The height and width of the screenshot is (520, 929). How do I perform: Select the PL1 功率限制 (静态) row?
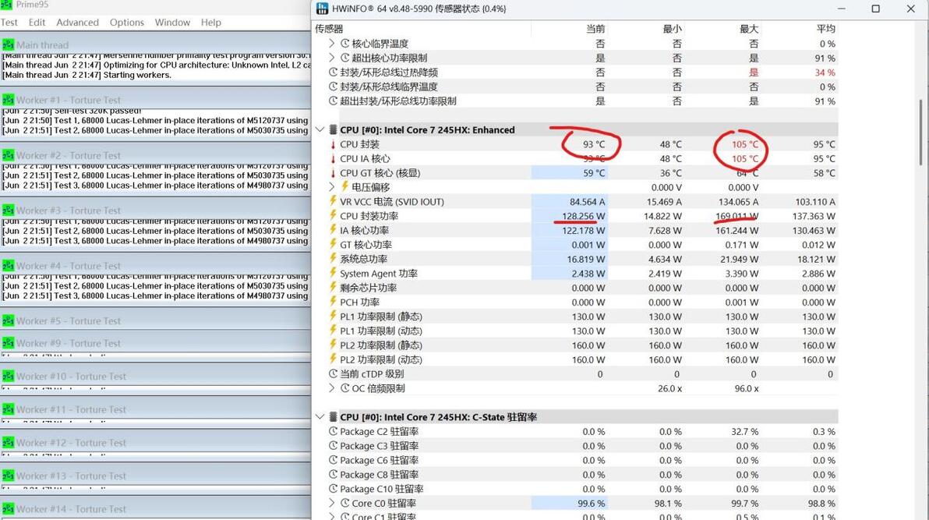582,317
